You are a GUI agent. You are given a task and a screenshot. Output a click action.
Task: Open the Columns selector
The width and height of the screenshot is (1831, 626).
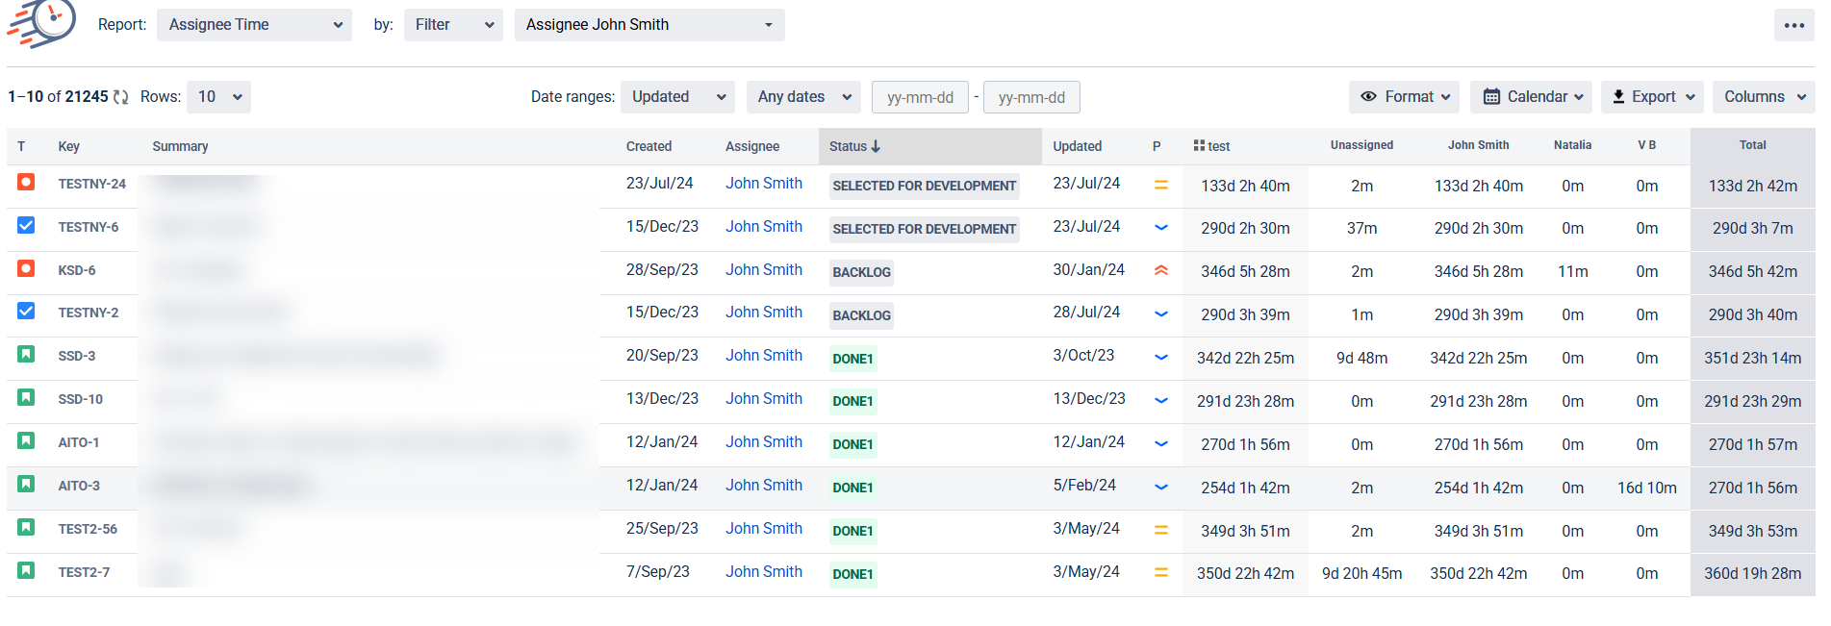point(1763,97)
